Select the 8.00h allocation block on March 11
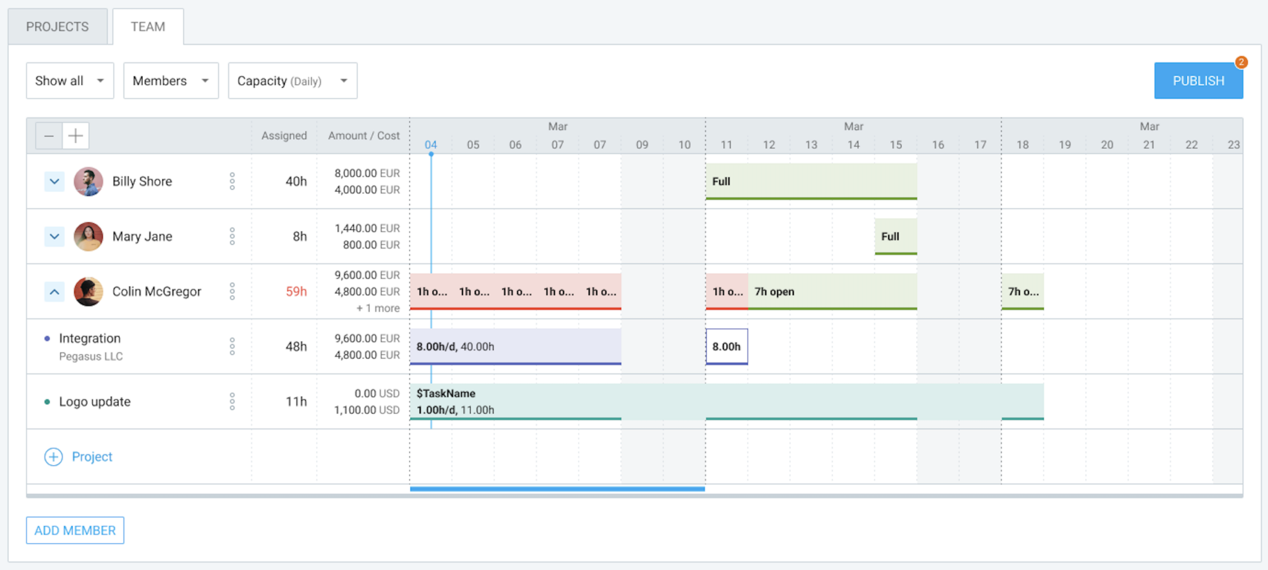1268x570 pixels. 726,346
